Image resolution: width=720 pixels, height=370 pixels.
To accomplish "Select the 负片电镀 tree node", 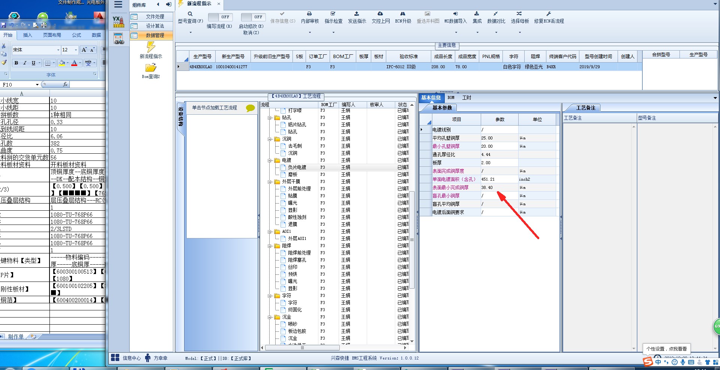I will [297, 168].
